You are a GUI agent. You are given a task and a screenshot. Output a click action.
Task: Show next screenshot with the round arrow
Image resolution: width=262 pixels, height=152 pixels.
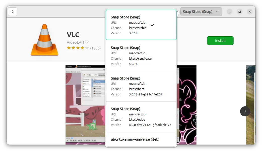[245, 111]
